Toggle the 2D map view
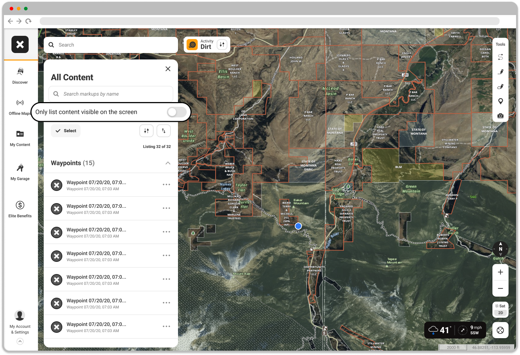Image resolution: width=520 pixels, height=355 pixels. click(x=500, y=313)
